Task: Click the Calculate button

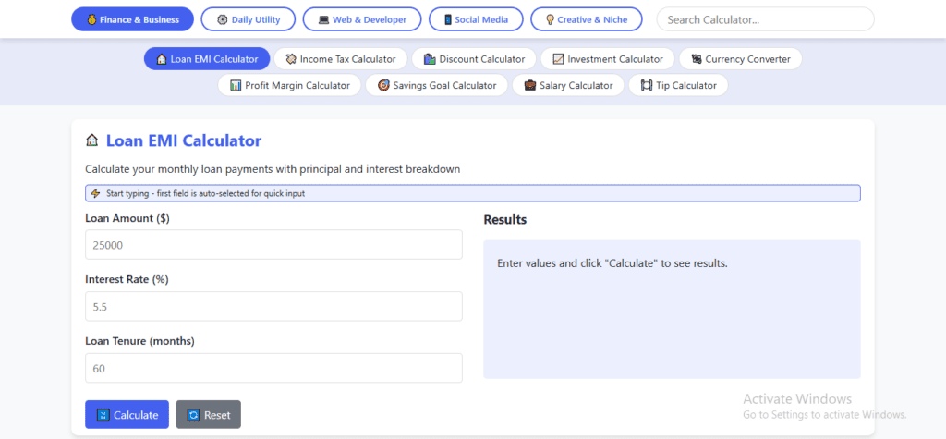Action: coord(127,414)
